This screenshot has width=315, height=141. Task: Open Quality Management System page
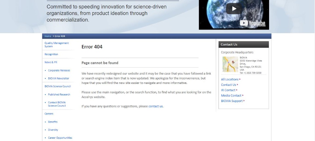click(57, 45)
